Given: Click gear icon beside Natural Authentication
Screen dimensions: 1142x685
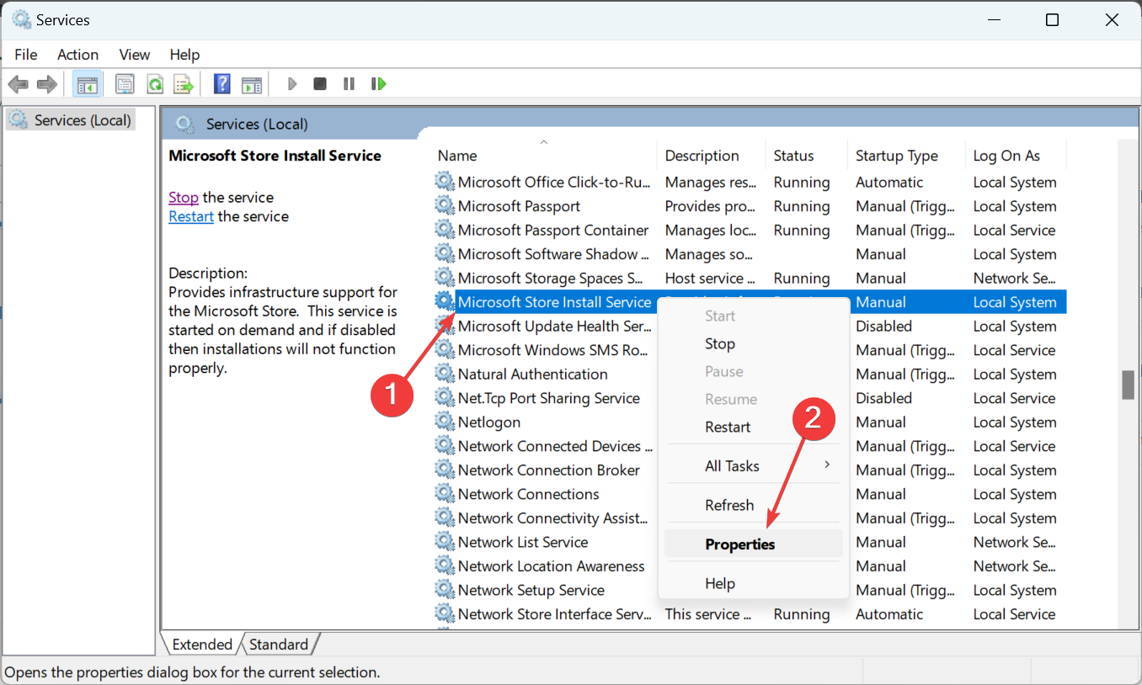Looking at the screenshot, I should click(444, 374).
